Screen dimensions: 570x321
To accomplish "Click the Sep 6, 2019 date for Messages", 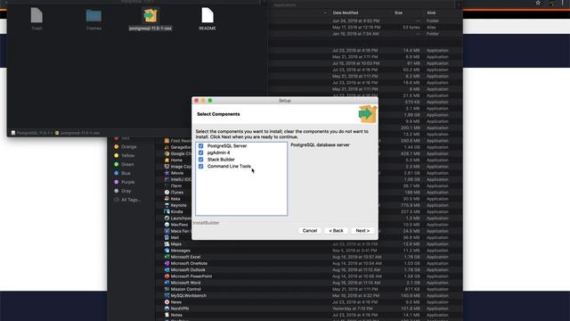I will tap(354, 251).
